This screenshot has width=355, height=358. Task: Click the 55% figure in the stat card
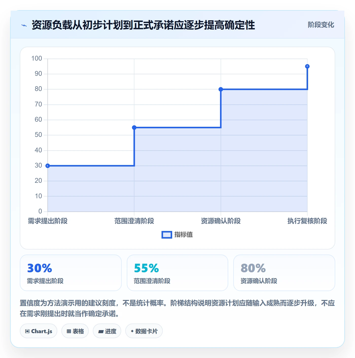click(x=146, y=268)
